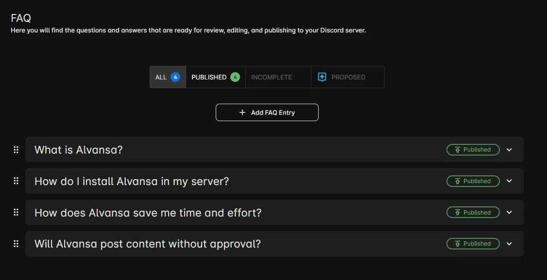Click the green count badge on the PUBLISHED tab

tap(235, 77)
